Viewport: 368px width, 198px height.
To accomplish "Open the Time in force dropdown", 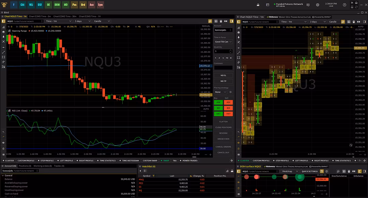I will [223, 42].
